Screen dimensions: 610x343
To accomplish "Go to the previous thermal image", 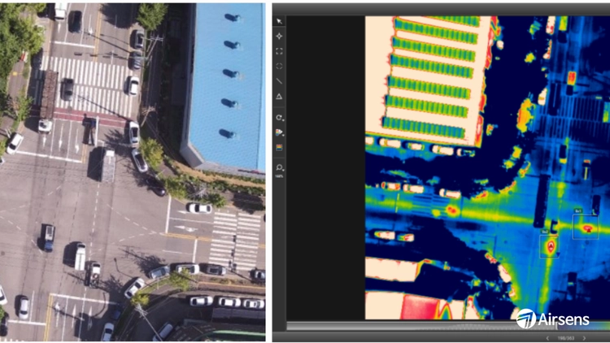I will coord(547,338).
